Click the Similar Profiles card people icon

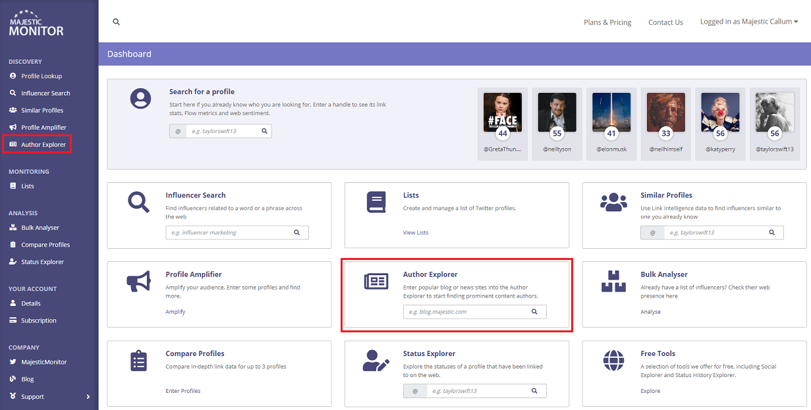click(613, 202)
